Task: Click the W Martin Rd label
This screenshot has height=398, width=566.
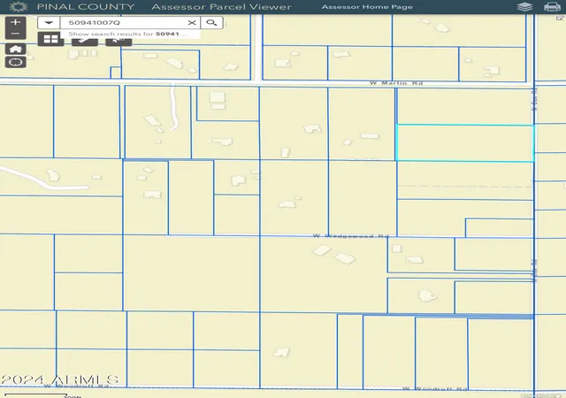Action: (396, 83)
